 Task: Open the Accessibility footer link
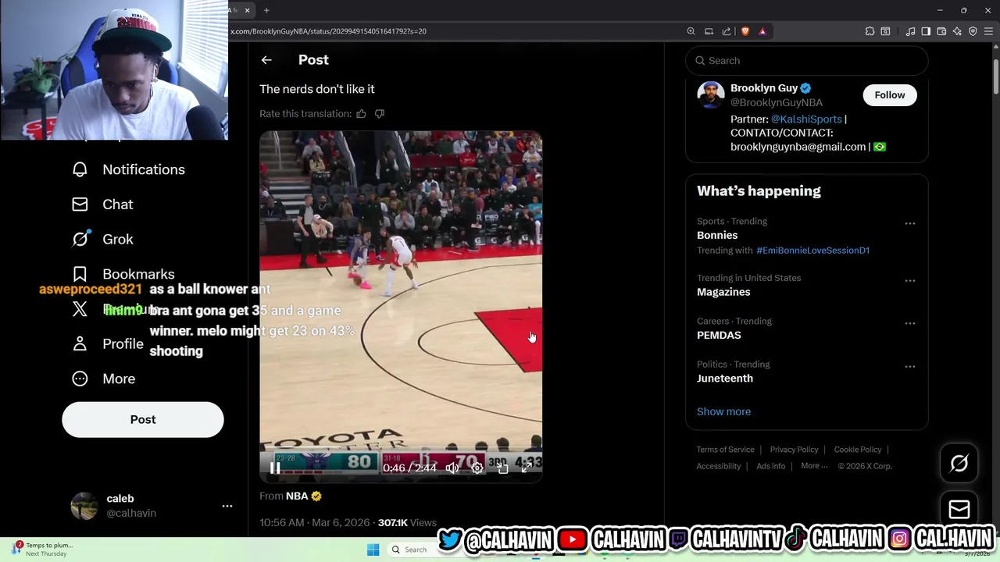719,466
